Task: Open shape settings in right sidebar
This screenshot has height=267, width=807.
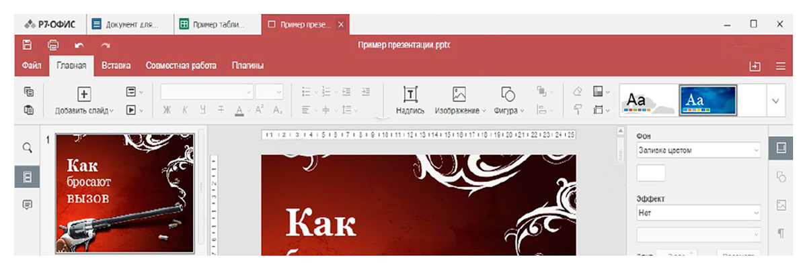Action: [x=781, y=177]
